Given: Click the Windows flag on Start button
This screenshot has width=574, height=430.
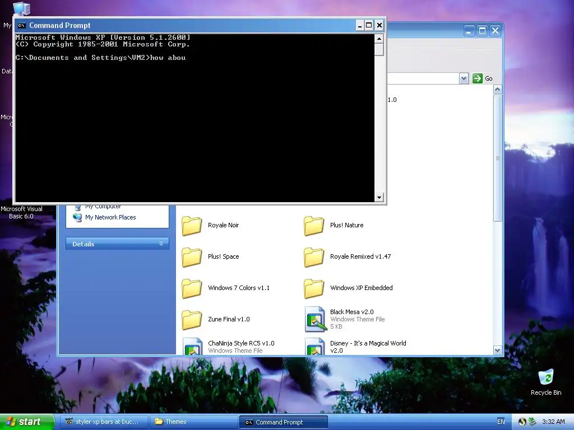Looking at the screenshot, I should click(x=11, y=422).
